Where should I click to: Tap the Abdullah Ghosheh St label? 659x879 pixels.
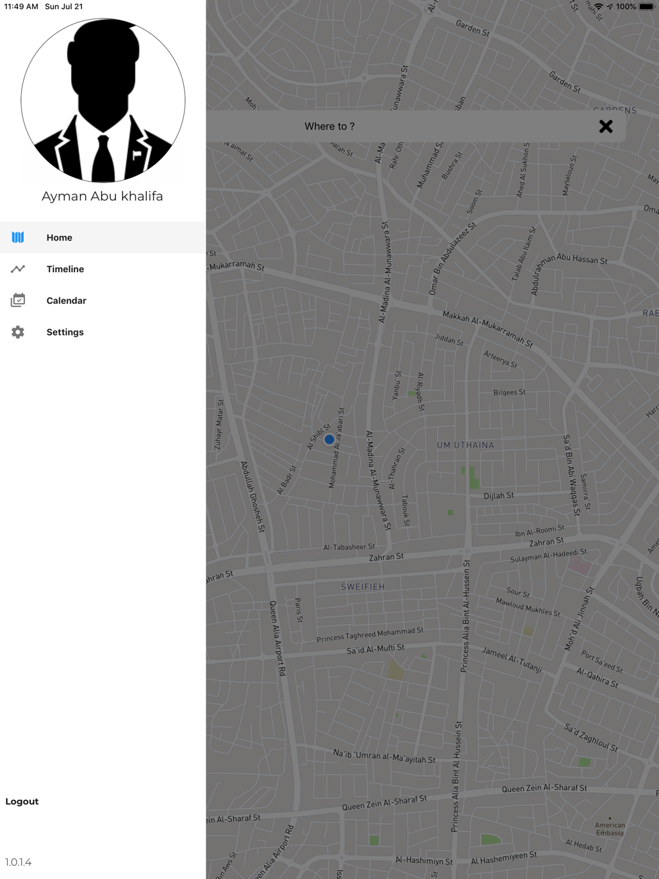pyautogui.click(x=252, y=496)
